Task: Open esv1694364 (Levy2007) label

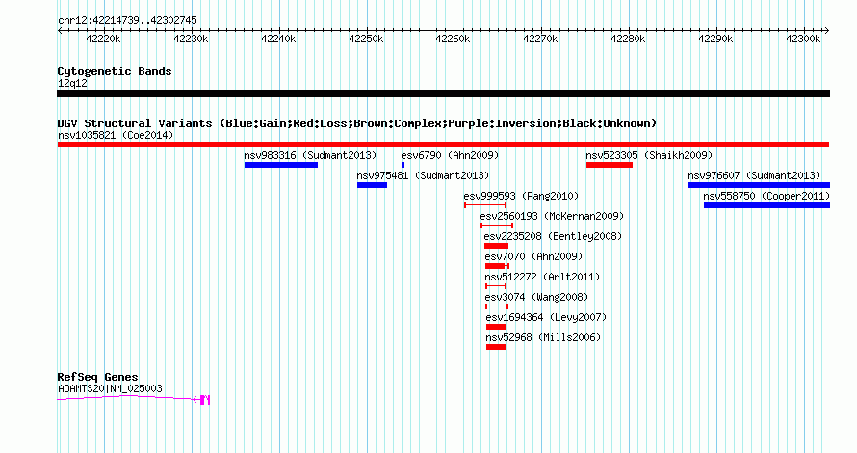Action: pos(546,317)
